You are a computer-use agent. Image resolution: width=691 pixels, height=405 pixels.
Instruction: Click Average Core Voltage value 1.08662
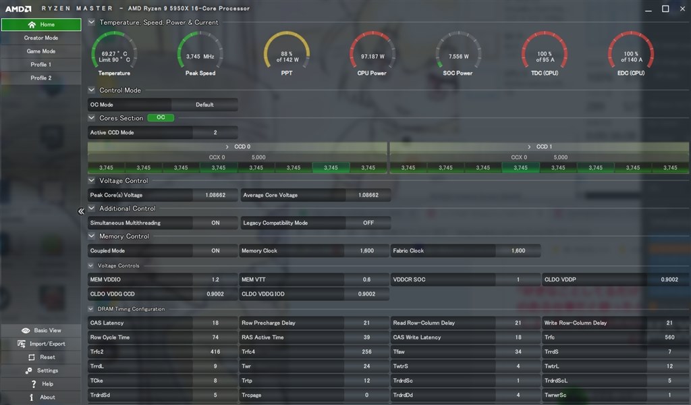click(x=368, y=195)
